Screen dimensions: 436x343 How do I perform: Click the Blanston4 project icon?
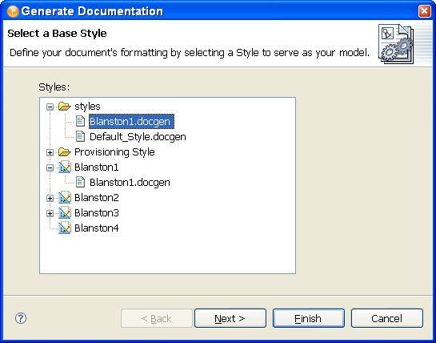pyautogui.click(x=65, y=228)
